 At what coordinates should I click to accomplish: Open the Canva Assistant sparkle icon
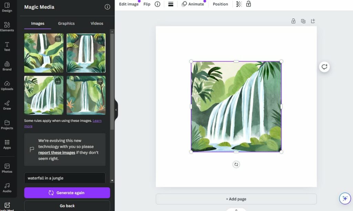pyautogui.click(x=345, y=198)
